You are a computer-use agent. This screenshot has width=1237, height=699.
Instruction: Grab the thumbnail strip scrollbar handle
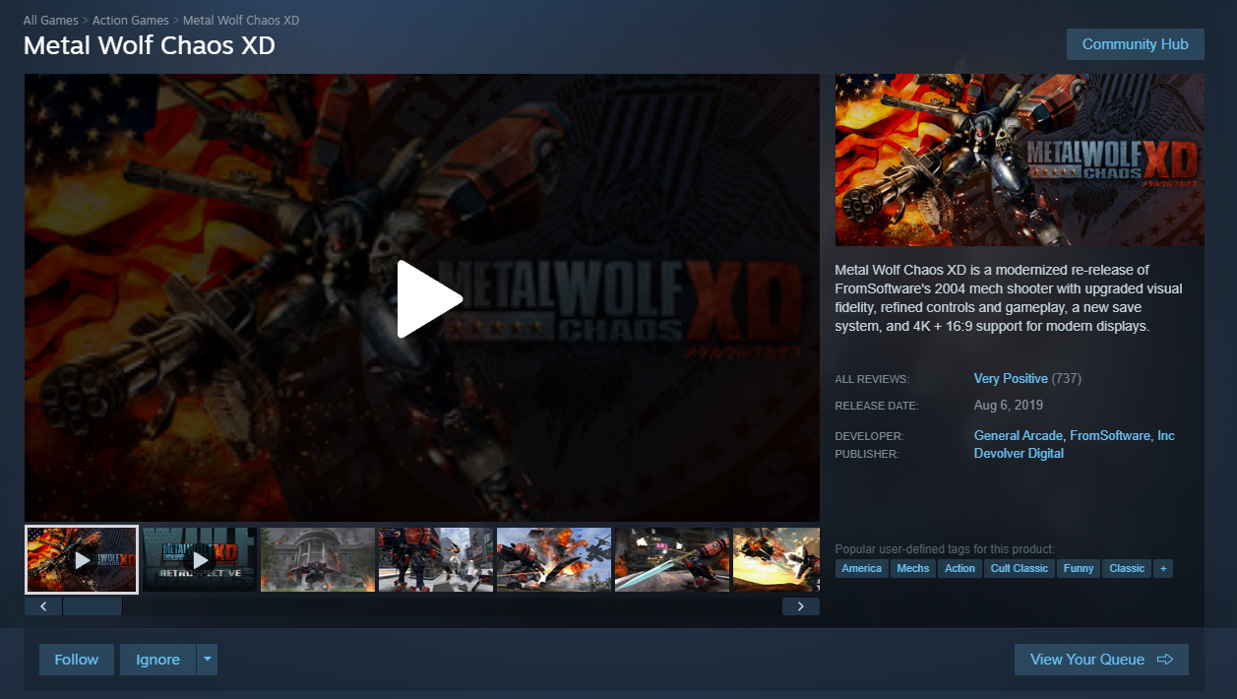pyautogui.click(x=93, y=606)
